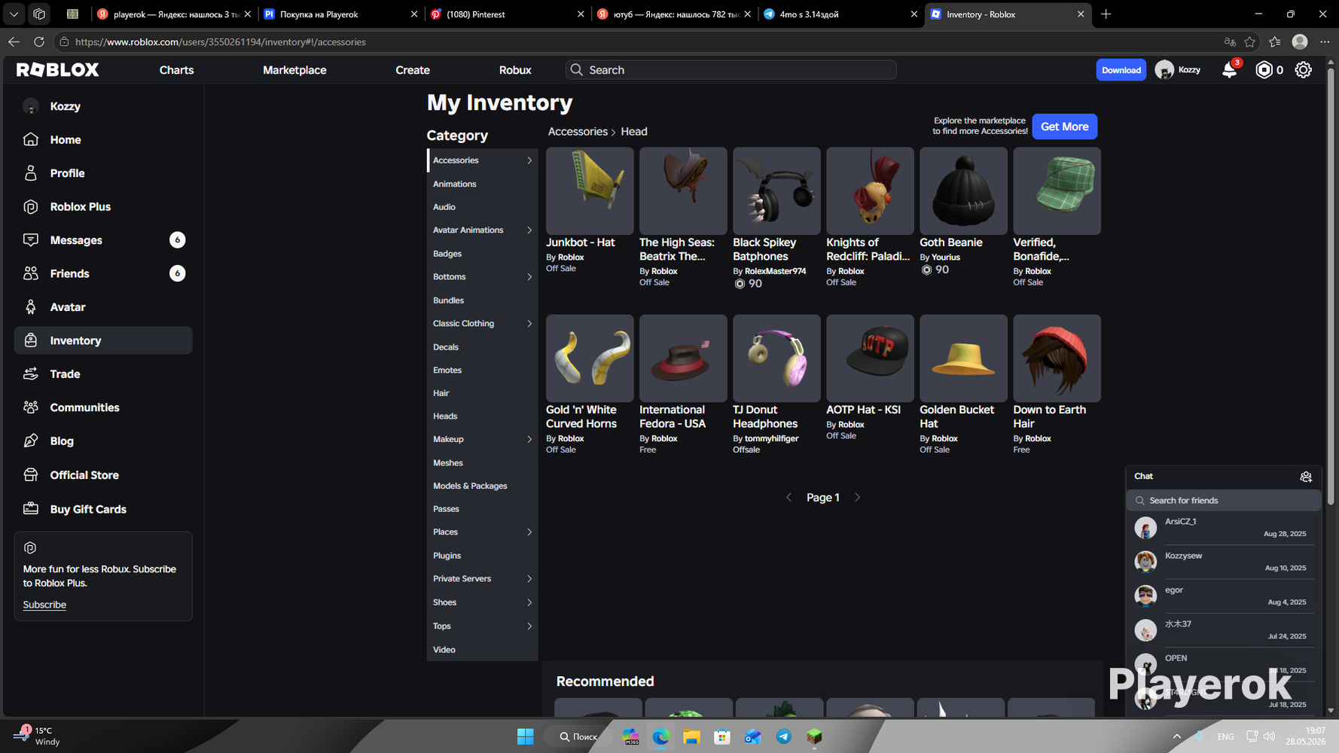This screenshot has height=753, width=1339.
Task: Expand the Places category
Action: click(529, 532)
